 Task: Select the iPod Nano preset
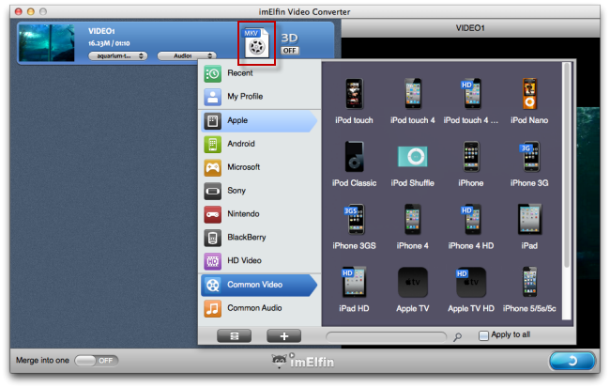[529, 101]
